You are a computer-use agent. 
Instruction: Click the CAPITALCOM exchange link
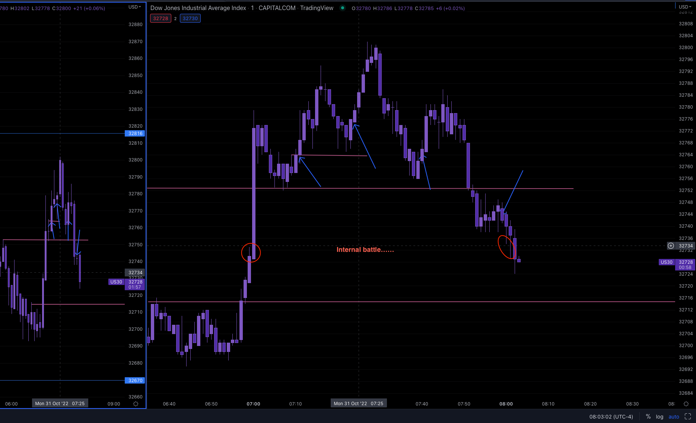tap(277, 8)
